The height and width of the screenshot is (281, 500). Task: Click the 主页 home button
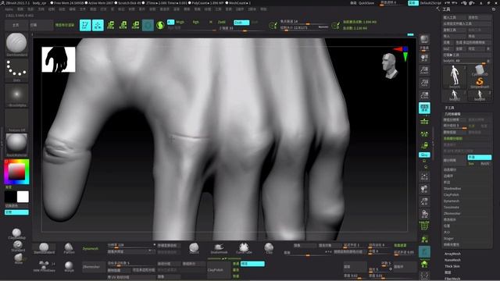coord(16,25)
